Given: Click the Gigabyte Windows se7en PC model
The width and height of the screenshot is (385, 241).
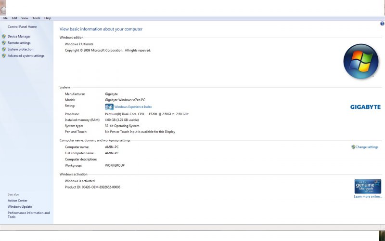Looking at the screenshot, I should pyautogui.click(x=125, y=100).
